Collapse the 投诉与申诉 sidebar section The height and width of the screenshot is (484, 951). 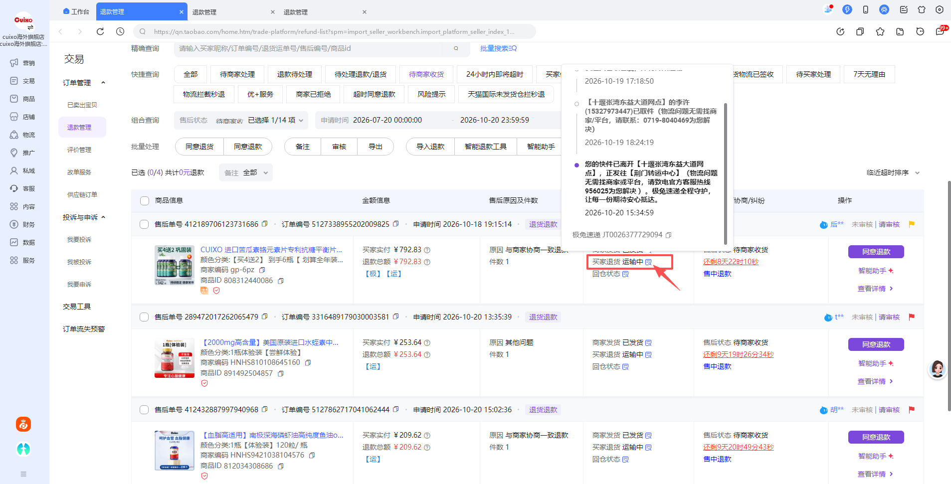(103, 217)
